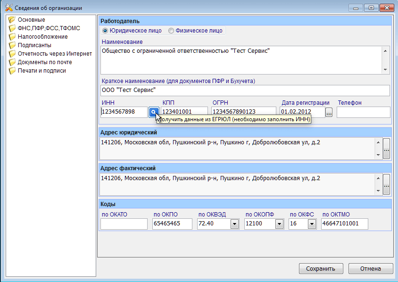Click the empty по ОКАТО field
Screen dimensions: 398x282
click(x=124, y=224)
